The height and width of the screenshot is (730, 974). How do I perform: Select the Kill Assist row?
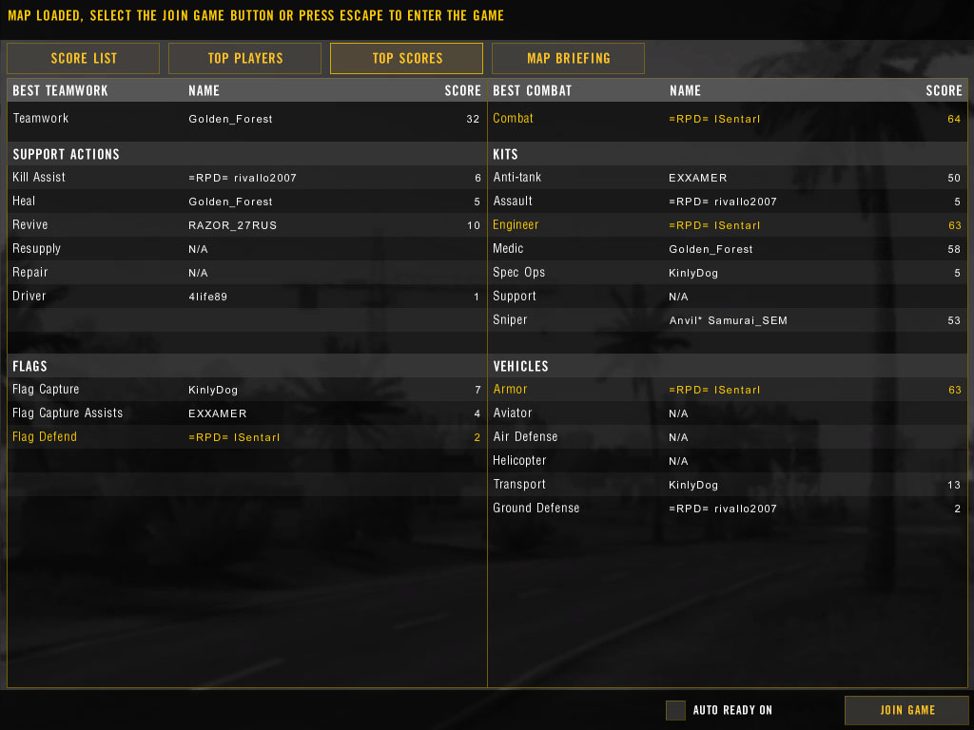[245, 178]
